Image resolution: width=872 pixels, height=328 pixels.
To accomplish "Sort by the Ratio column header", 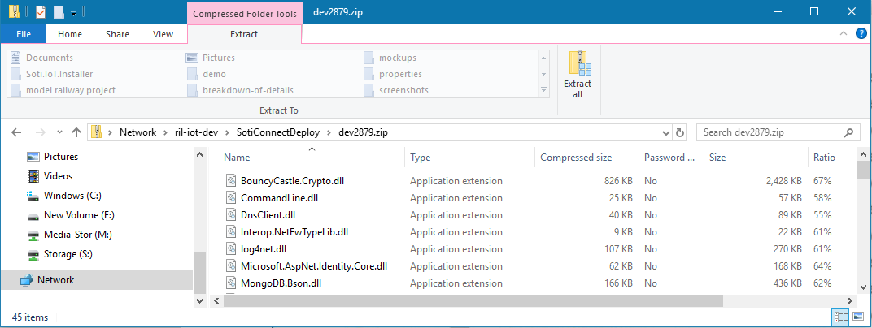I will [x=824, y=158].
